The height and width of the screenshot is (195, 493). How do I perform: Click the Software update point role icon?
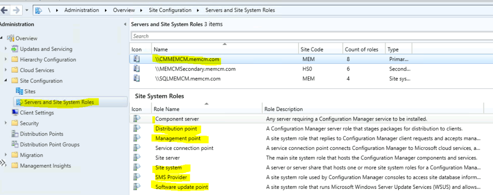(137, 187)
